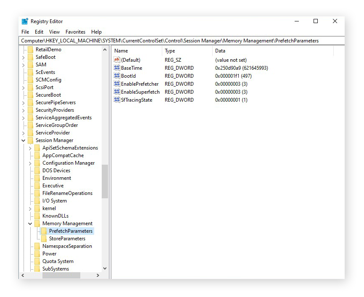
Task: Click the tree pane scroll down arrow
Action: [105, 268]
